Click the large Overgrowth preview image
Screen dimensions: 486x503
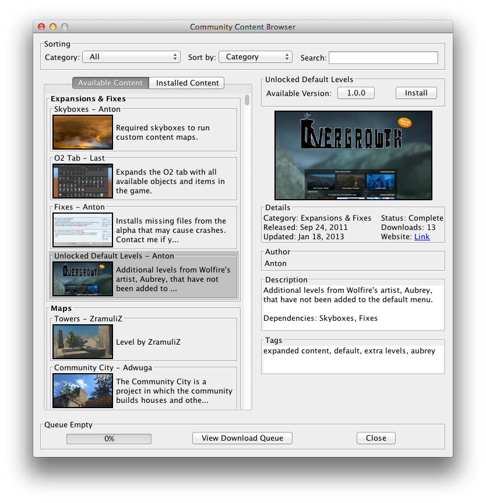[353, 155]
